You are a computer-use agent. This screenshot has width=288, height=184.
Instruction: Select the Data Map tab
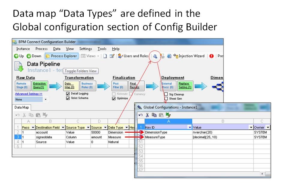point(22,107)
